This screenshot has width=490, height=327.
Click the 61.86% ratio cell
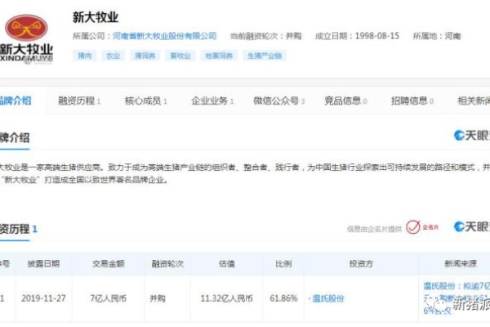point(283,298)
